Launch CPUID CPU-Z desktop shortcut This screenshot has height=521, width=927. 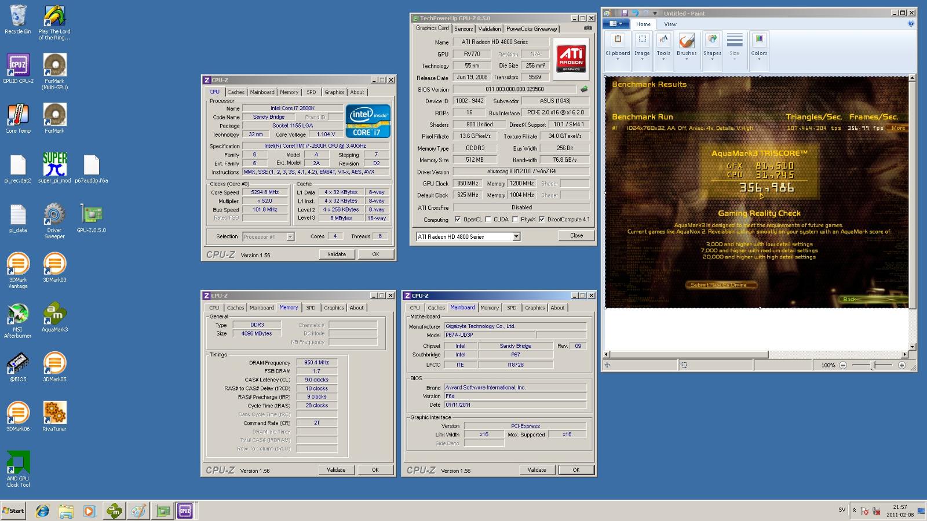[18, 68]
